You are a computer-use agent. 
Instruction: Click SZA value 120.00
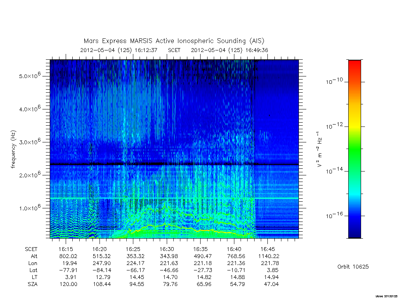(x=68, y=284)
